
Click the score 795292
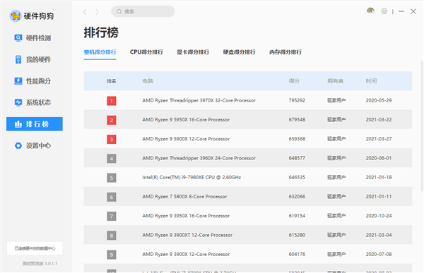pos(297,100)
